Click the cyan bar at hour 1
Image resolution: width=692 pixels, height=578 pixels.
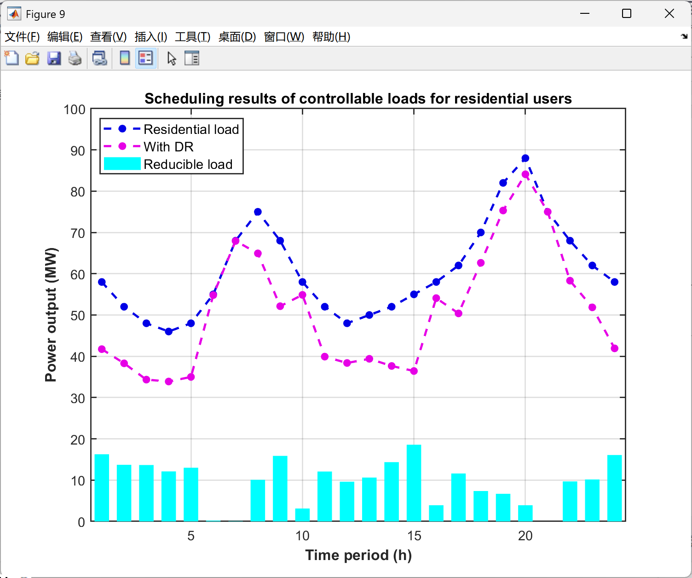pyautogui.click(x=102, y=488)
